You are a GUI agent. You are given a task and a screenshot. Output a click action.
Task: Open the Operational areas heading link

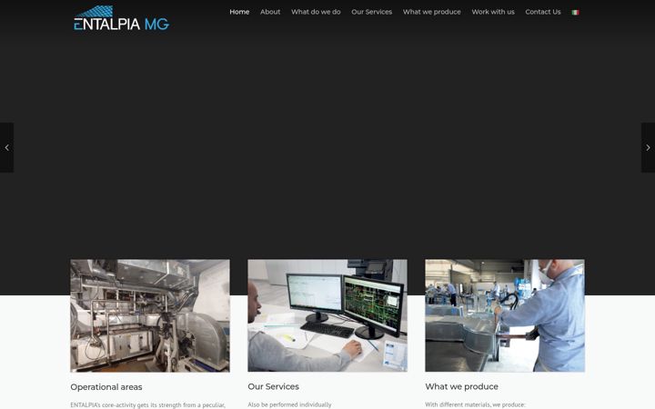click(106, 387)
